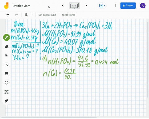Image resolution: width=149 pixels, height=119 pixels.
Task: Click the vertical scrollbar on the right
Action: pyautogui.click(x=148, y=59)
